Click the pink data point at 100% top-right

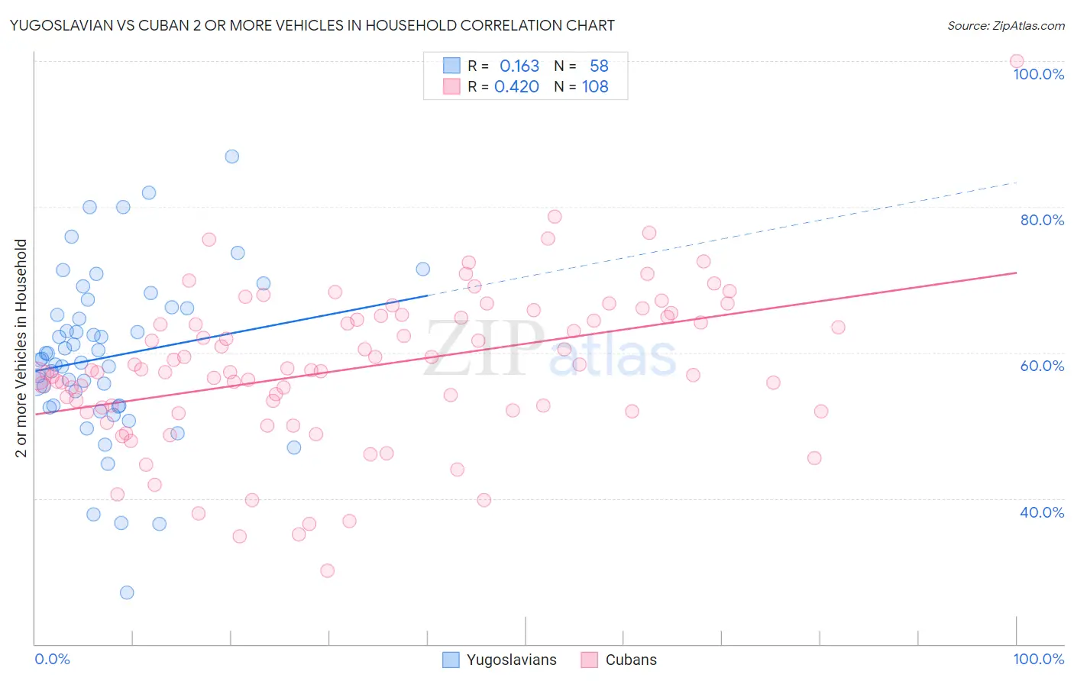pyautogui.click(x=1016, y=61)
